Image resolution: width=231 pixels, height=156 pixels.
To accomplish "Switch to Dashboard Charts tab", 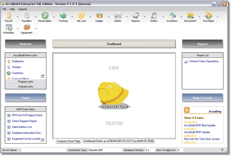I will point(119,141).
